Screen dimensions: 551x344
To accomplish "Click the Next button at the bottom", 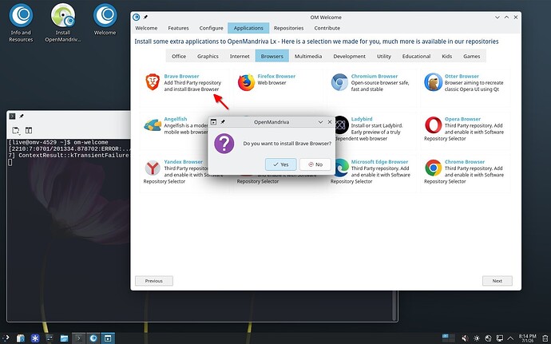I will 497,281.
